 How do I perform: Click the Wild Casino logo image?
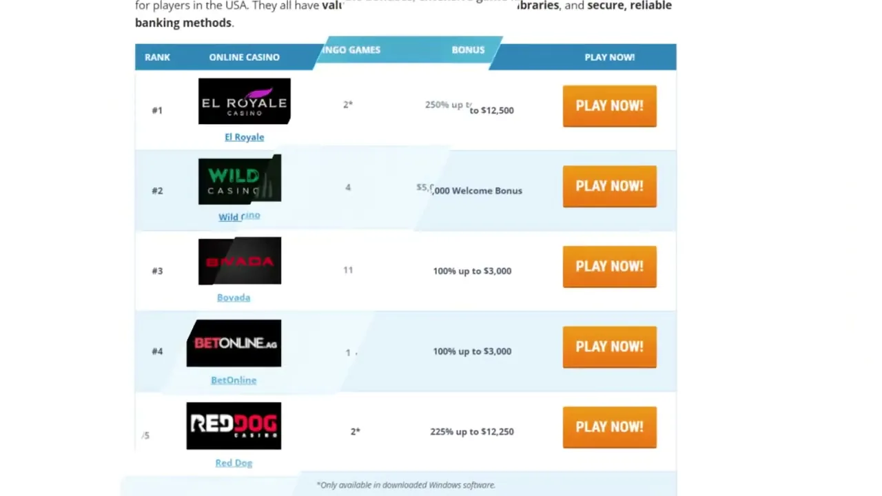point(240,180)
